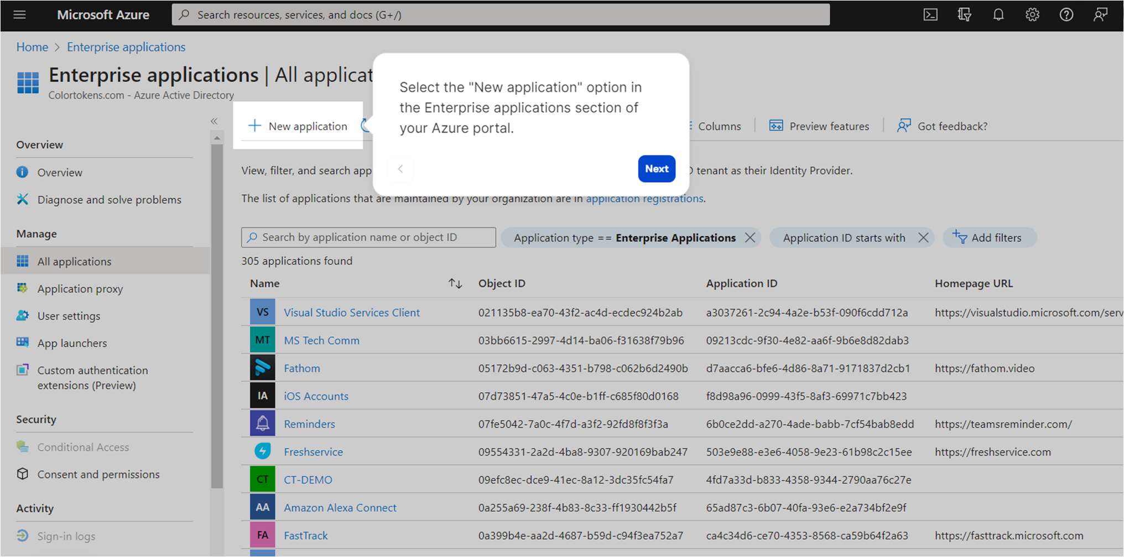
Task: Clear the Application ID starts with filter
Action: [x=924, y=237]
